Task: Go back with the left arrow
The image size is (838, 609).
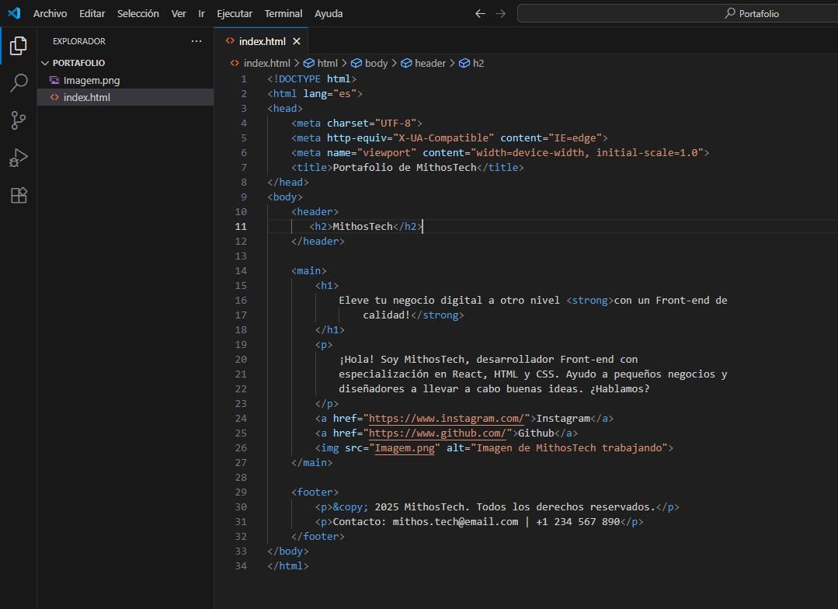Action: tap(480, 13)
